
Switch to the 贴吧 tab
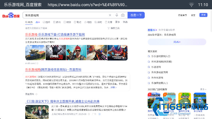[98, 22]
